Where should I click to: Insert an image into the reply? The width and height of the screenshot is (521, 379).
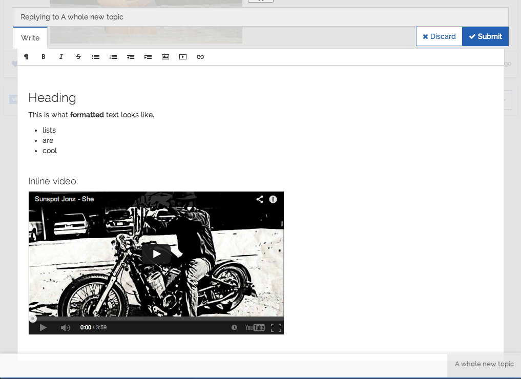pos(165,57)
